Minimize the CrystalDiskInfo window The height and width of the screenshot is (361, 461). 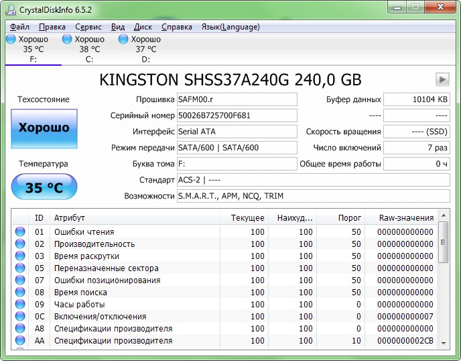(x=397, y=7)
